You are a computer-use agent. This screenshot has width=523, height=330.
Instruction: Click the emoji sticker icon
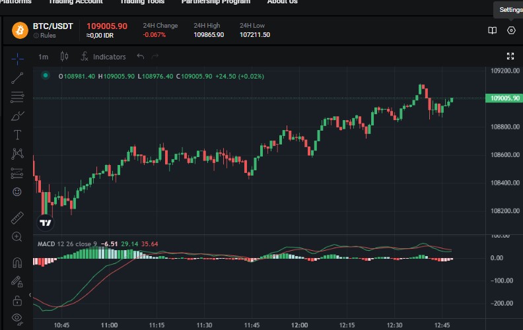coord(17,192)
